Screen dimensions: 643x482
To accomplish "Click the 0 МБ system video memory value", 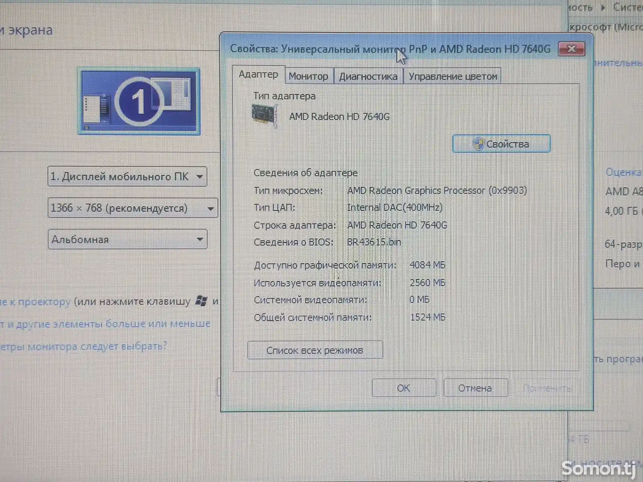I will click(x=419, y=300).
